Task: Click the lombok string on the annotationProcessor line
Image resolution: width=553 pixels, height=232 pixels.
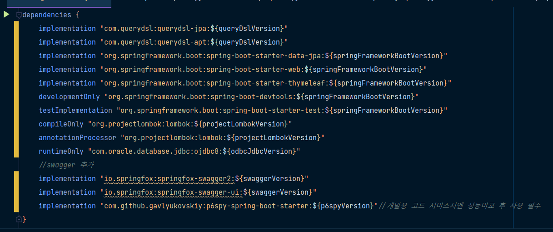Action: (x=223, y=138)
